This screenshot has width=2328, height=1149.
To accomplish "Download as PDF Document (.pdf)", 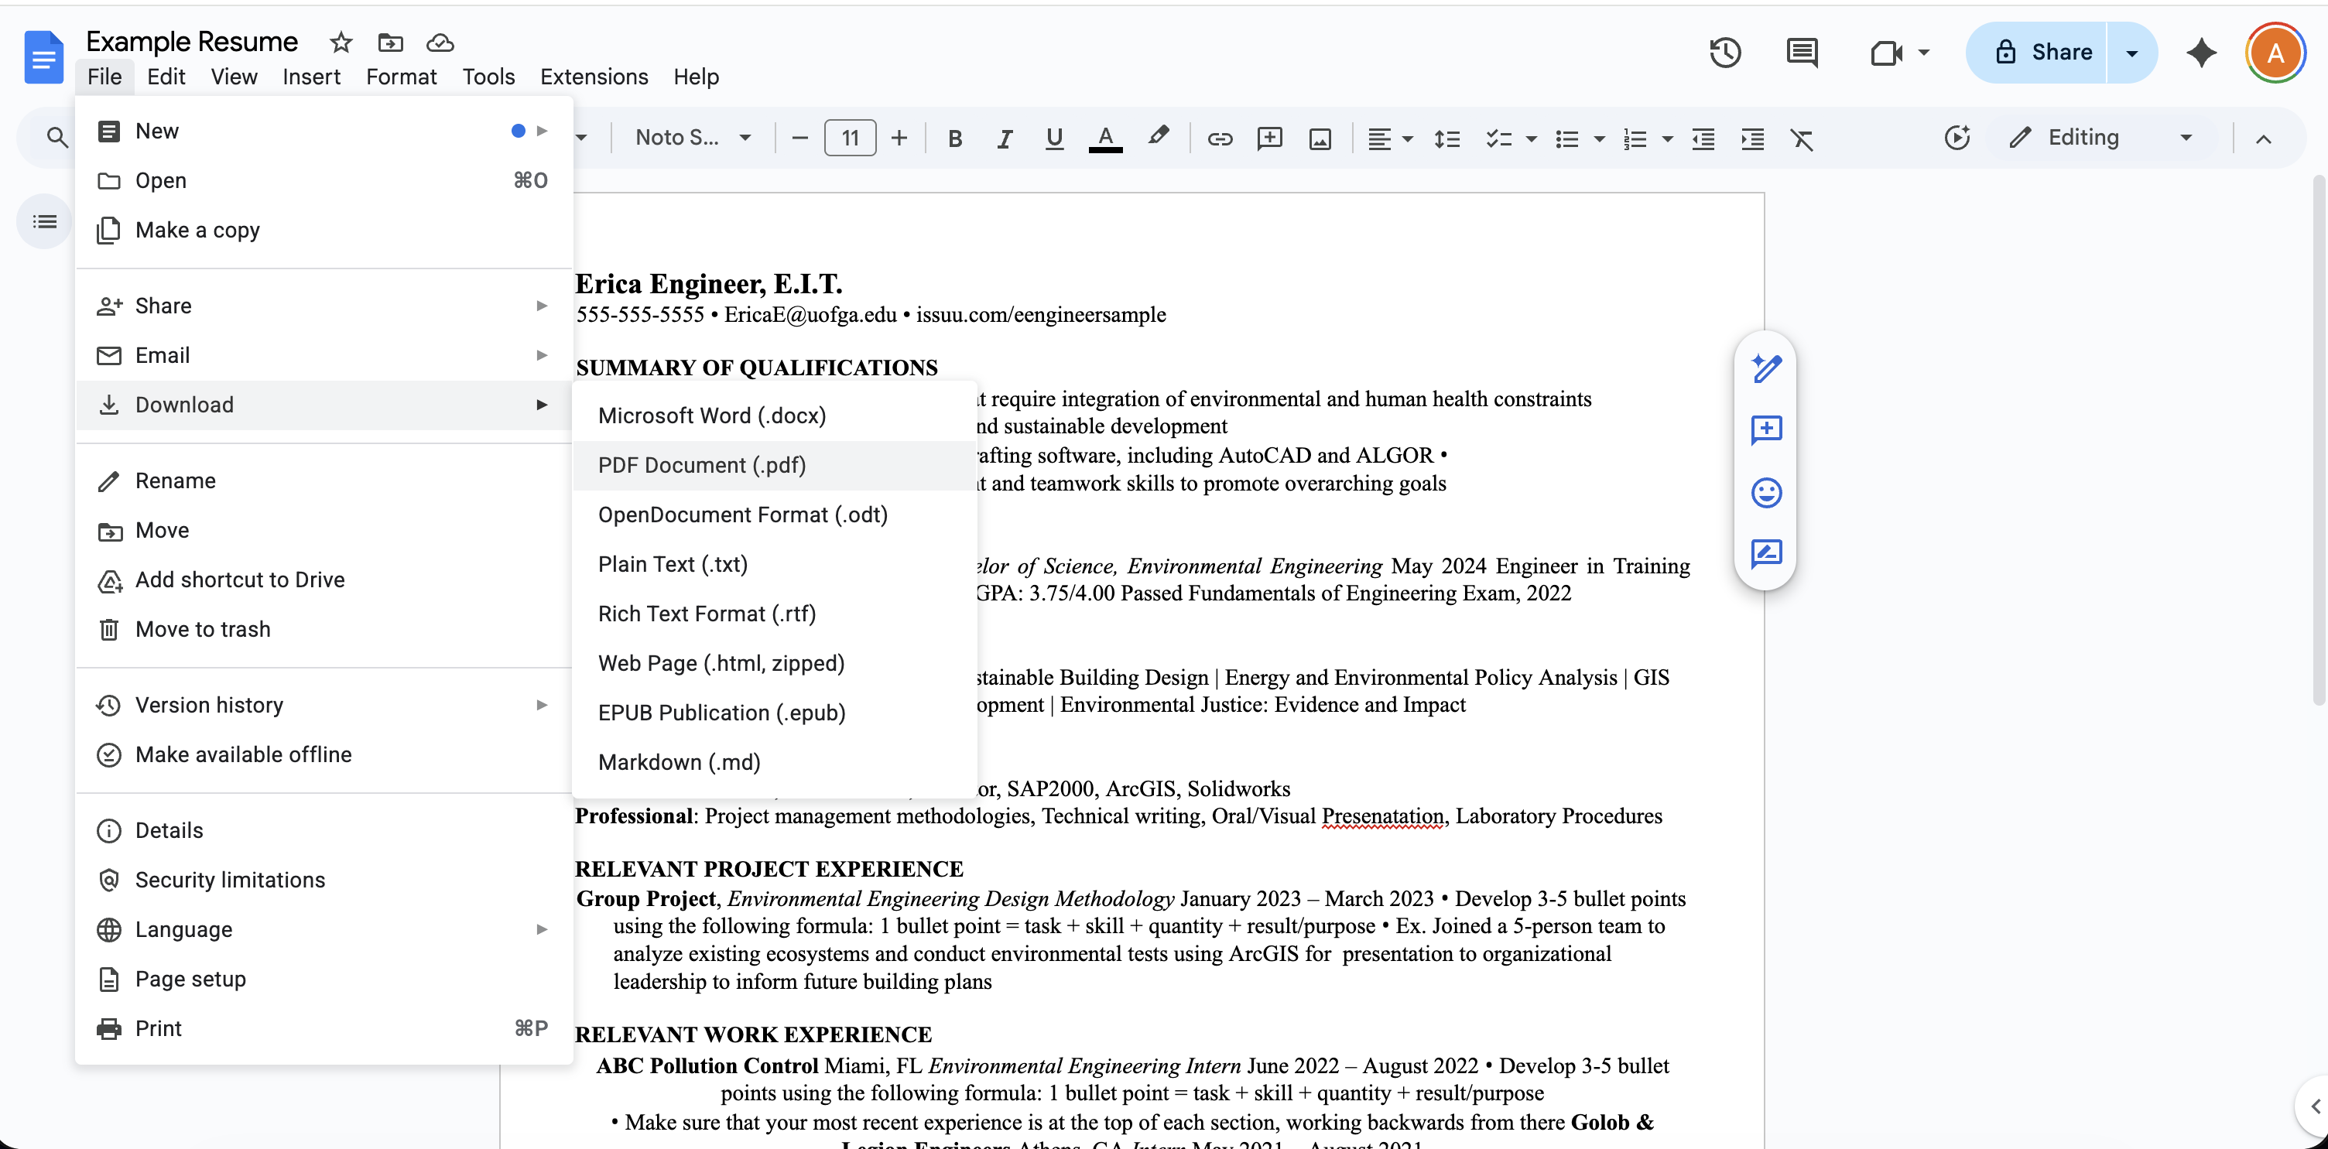I will pos(701,464).
